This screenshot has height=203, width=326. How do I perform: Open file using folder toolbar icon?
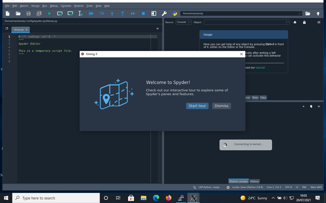click(x=18, y=13)
